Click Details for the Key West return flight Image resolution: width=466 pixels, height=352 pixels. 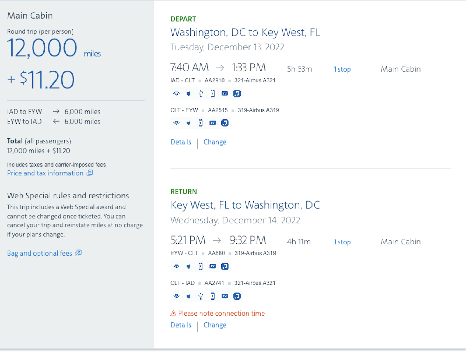click(x=181, y=325)
